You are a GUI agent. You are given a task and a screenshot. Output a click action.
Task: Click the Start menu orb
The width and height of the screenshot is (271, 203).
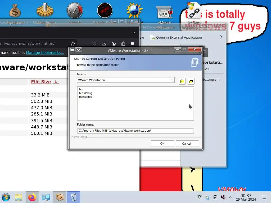click(x=6, y=197)
